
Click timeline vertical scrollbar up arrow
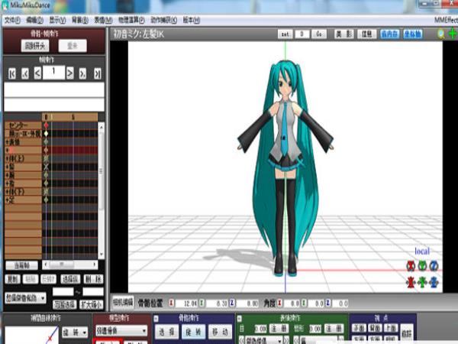[102, 126]
